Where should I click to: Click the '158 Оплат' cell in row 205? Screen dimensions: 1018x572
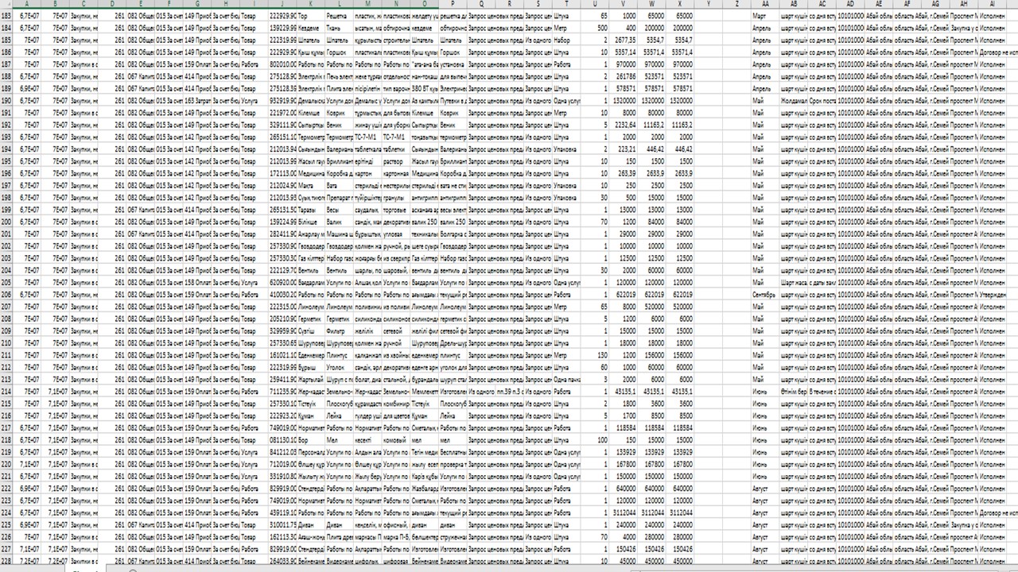(198, 282)
